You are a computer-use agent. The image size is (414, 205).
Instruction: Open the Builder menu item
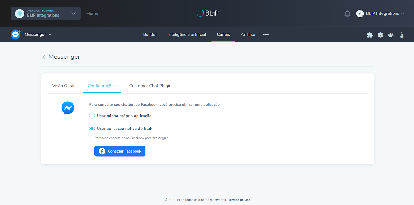150,35
